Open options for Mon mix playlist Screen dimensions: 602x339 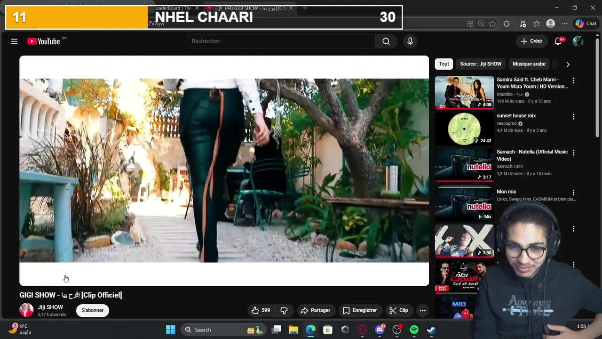573,193
